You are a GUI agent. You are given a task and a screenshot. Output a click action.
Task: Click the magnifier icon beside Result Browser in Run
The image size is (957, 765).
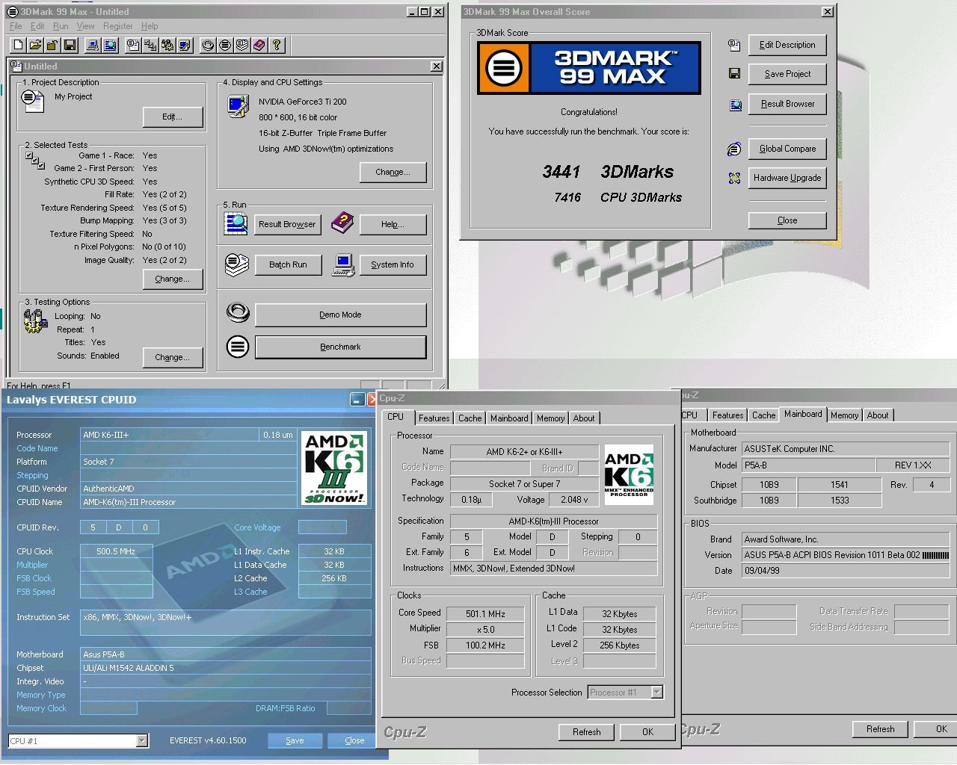tap(236, 223)
